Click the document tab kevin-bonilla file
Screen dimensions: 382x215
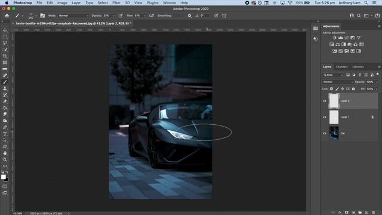point(73,23)
